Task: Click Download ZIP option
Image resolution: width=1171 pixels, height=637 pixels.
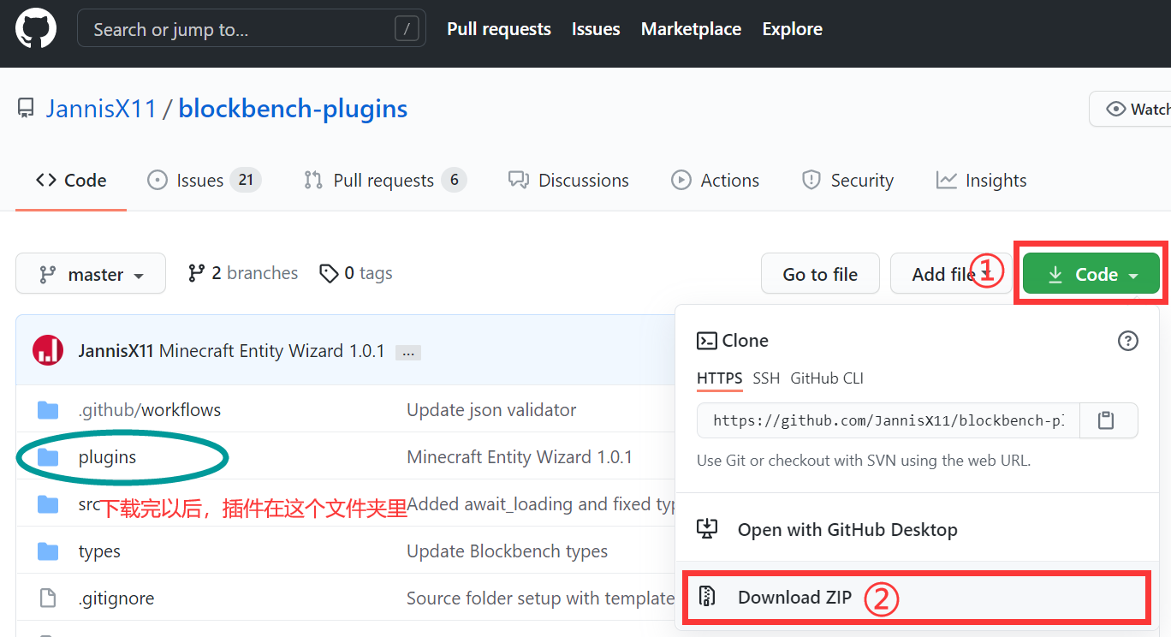Action: [915, 598]
